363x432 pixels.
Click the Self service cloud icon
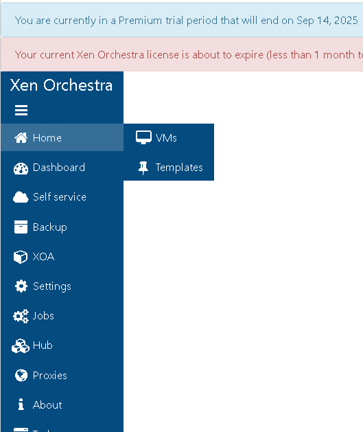(x=21, y=197)
